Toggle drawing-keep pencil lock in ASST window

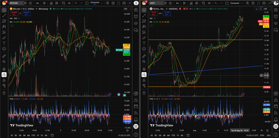click(144, 75)
